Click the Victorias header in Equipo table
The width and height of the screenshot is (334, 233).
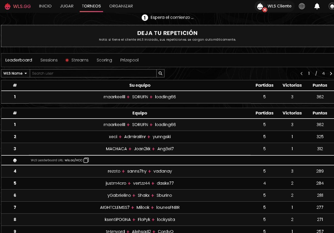[x=292, y=113]
